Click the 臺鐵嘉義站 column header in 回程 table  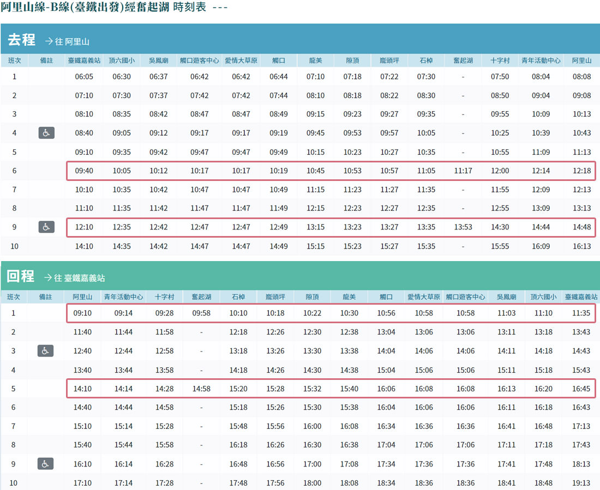click(x=581, y=297)
